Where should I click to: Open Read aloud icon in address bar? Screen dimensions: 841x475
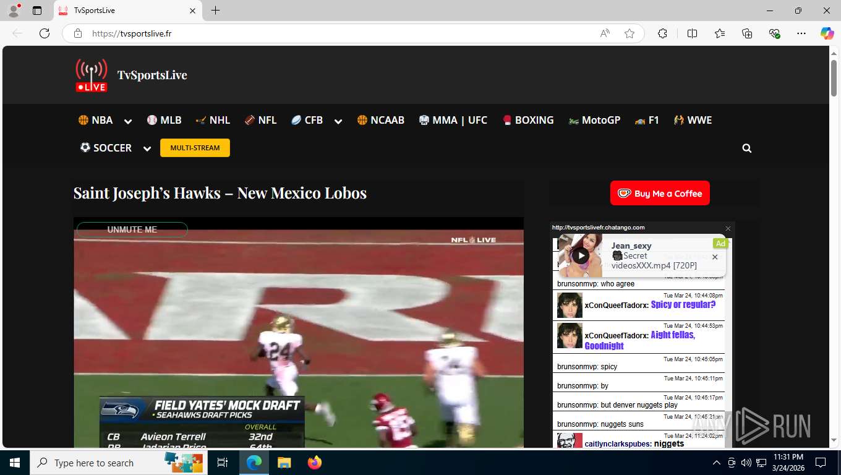click(x=605, y=33)
